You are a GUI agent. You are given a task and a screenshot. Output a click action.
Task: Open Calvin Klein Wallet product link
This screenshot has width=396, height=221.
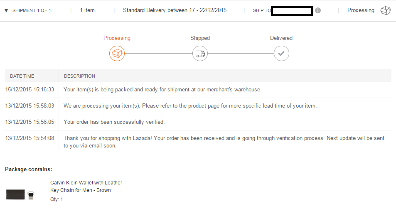coord(86,187)
